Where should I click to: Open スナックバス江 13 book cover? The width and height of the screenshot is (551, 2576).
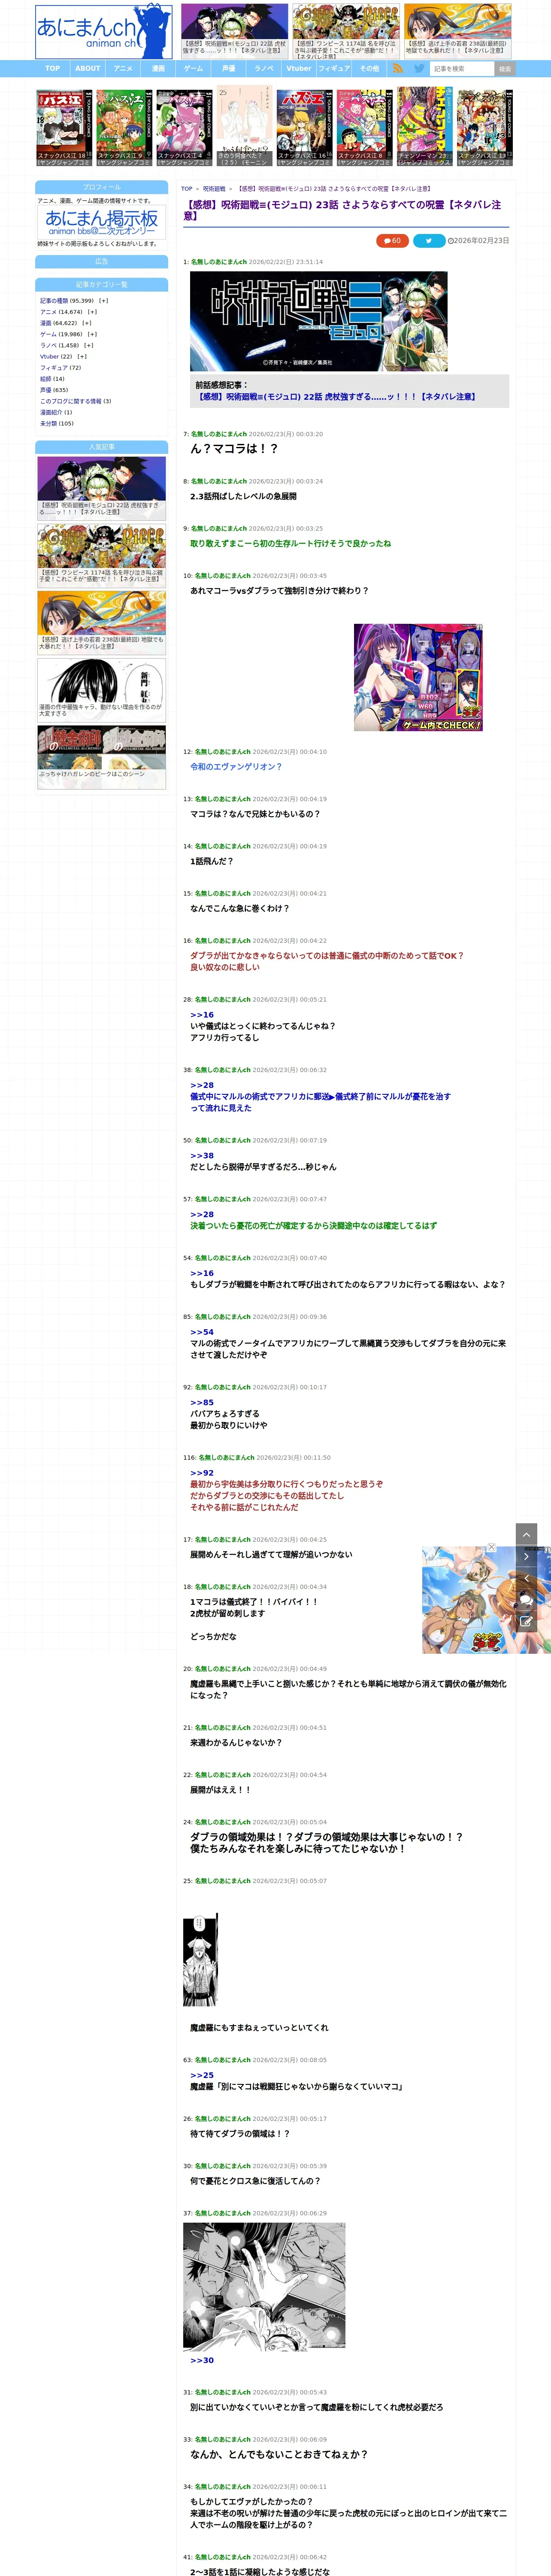[485, 127]
